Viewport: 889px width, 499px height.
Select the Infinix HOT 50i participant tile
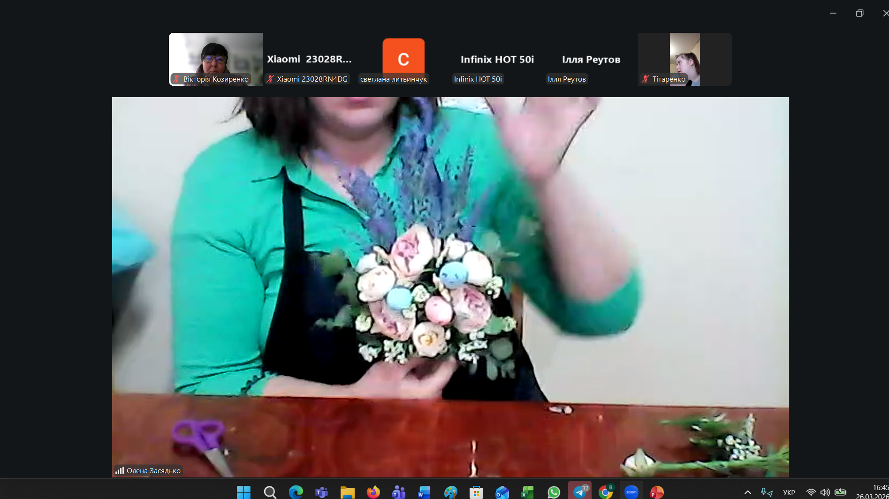click(497, 59)
